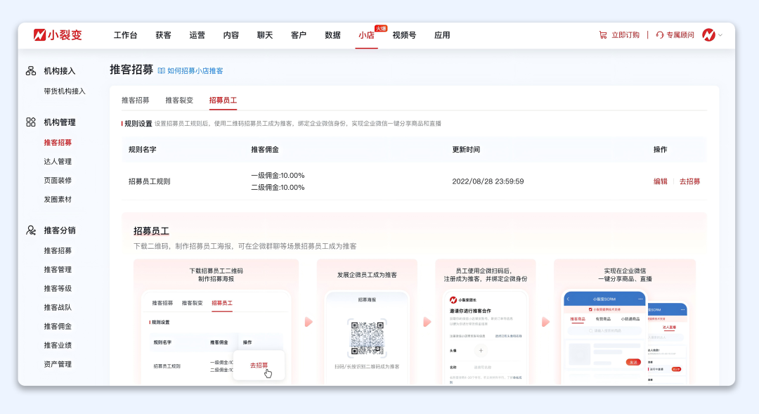Select 带货机构接入 in the sidebar

pyautogui.click(x=63, y=91)
